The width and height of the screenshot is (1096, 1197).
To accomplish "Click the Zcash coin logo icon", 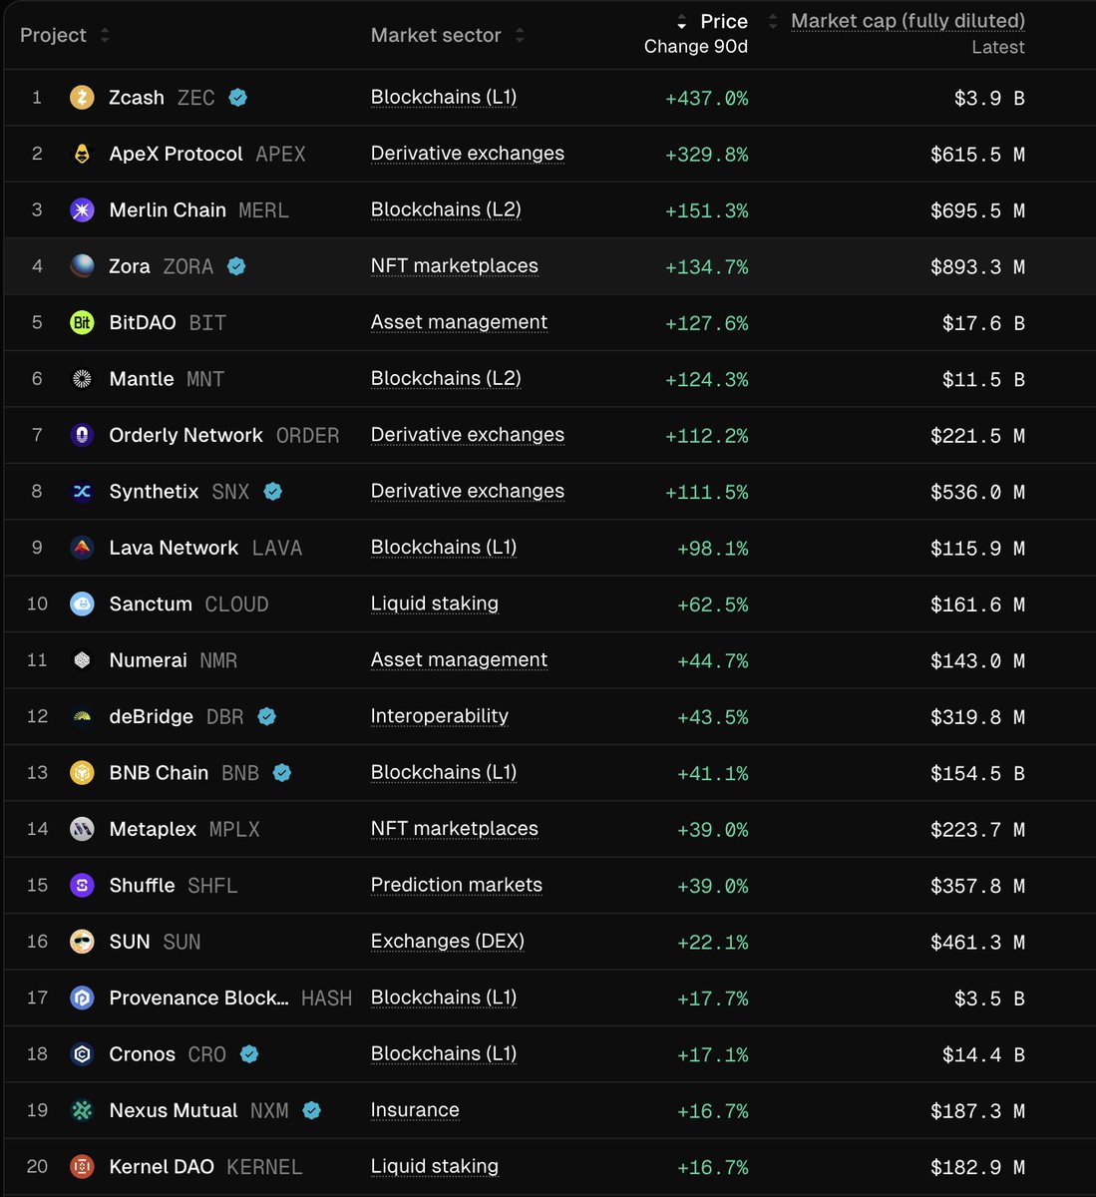I will click(82, 98).
